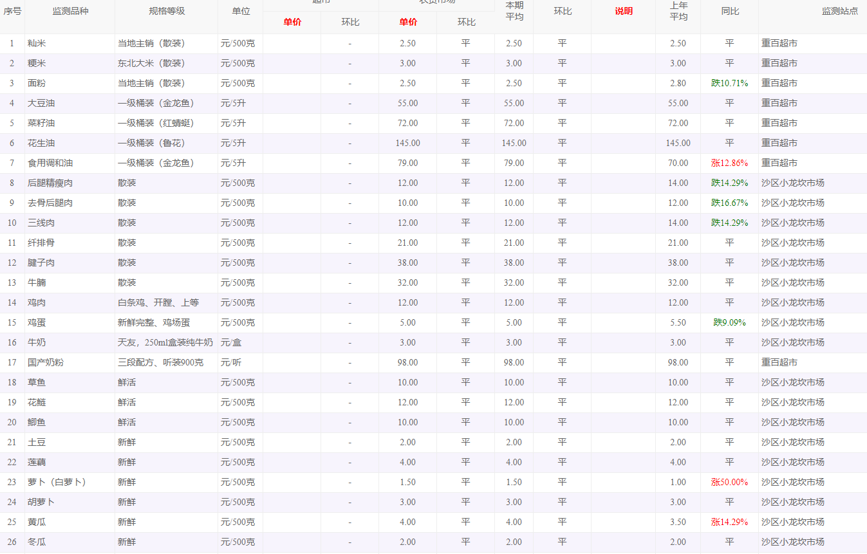Select the 涨50.00% value for 萝卜

pyautogui.click(x=729, y=483)
